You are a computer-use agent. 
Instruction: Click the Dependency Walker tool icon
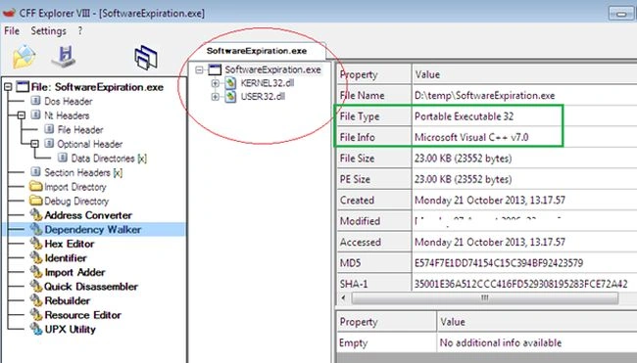[x=35, y=229]
